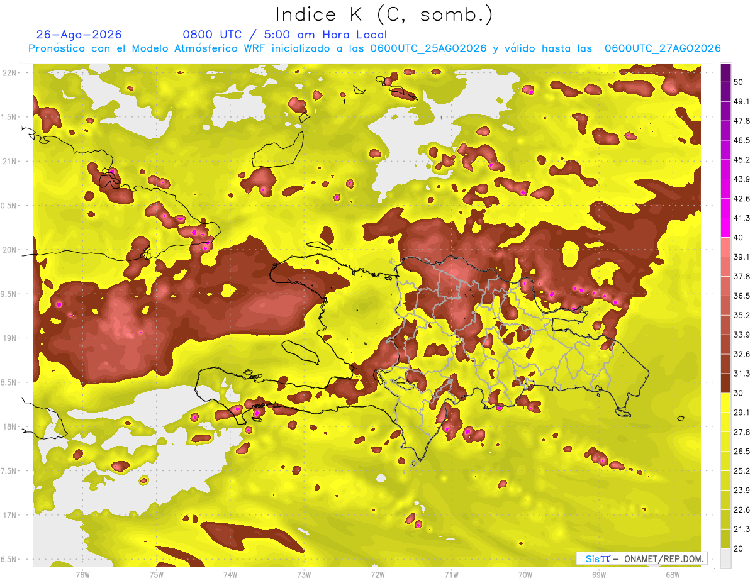Viewport: 755px width, 583px height.
Task: Click the colorbar value "22.6"
Action: [742, 510]
